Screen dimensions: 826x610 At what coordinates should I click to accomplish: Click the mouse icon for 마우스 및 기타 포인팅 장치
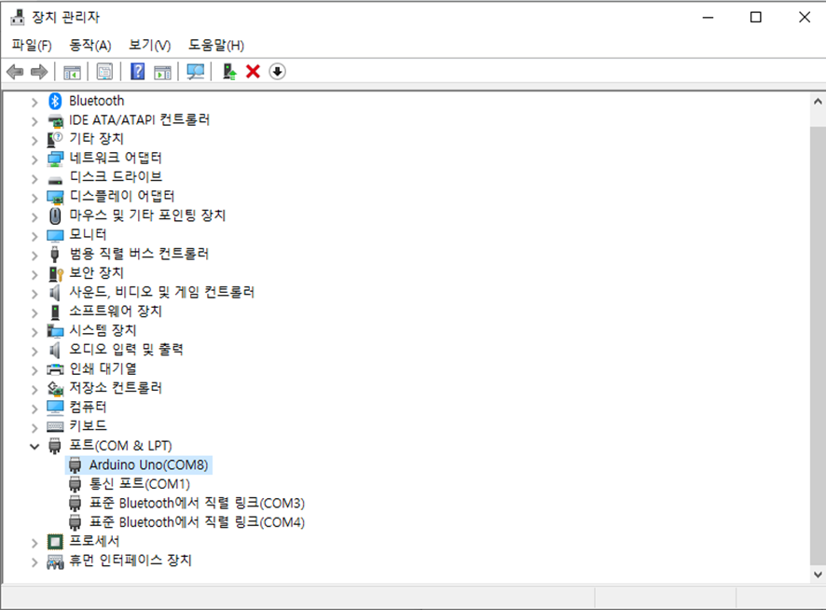click(55, 215)
